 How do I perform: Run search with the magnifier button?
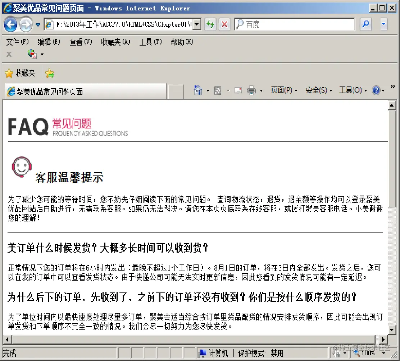(366, 24)
